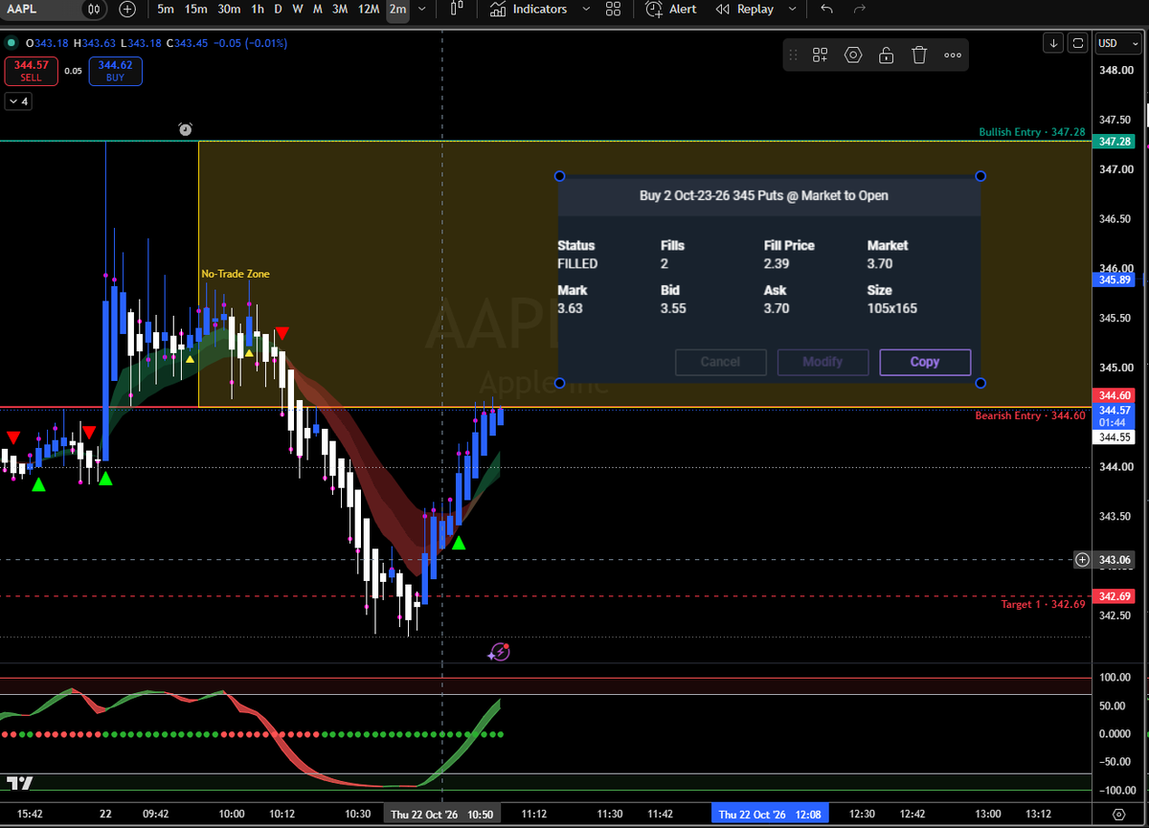The image size is (1149, 828).
Task: Grab the drawing toolbar drag handle
Action: point(793,56)
